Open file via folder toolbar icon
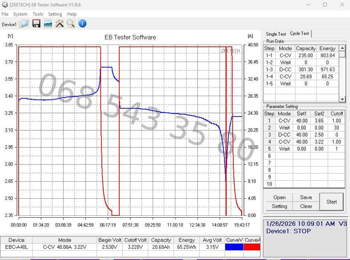Image resolution: width=350 pixels, height=260 pixels. point(25,23)
